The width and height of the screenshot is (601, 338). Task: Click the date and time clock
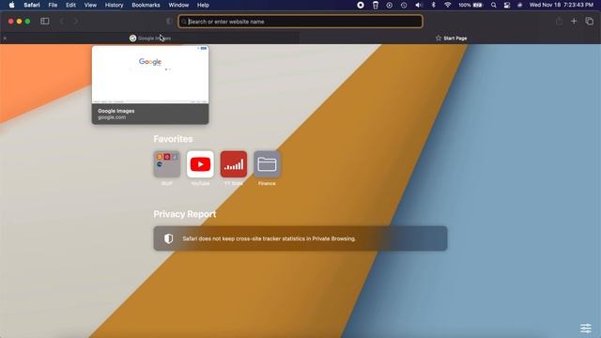(562, 5)
